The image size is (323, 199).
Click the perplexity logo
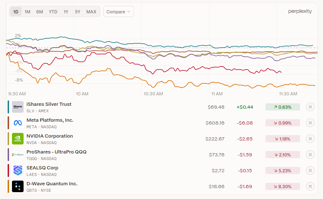300,11
